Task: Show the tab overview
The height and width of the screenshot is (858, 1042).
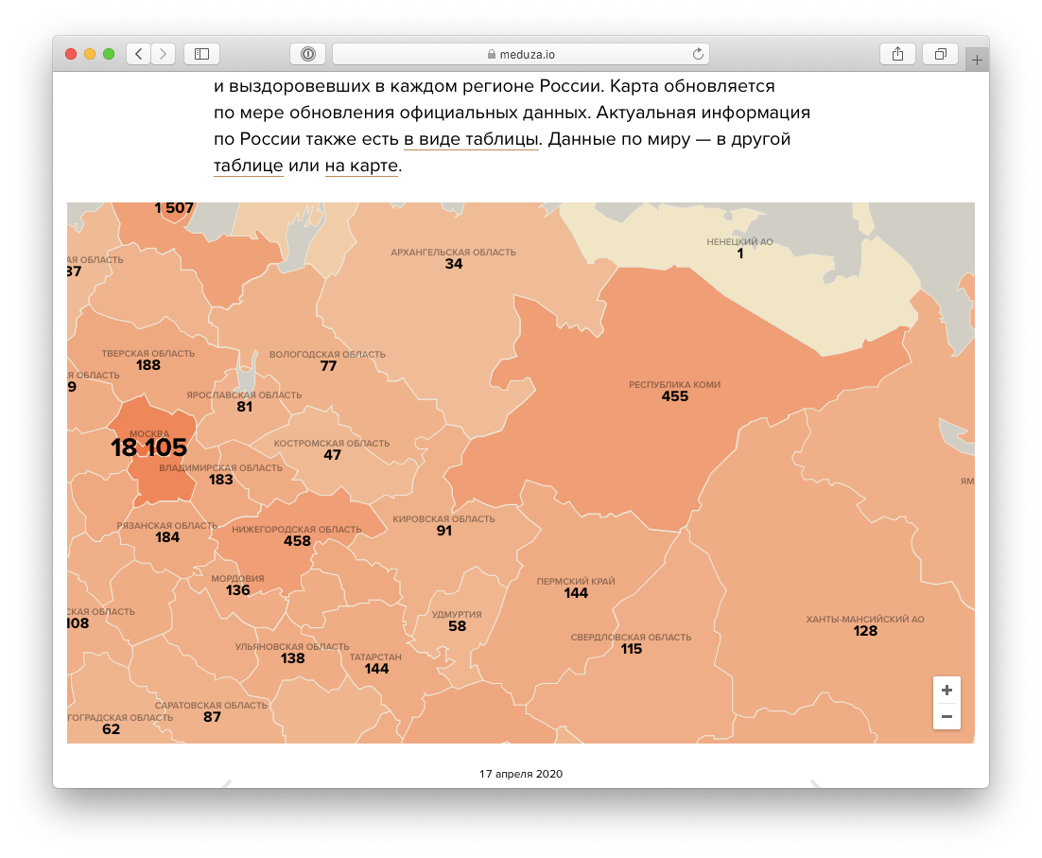Action: tap(941, 54)
